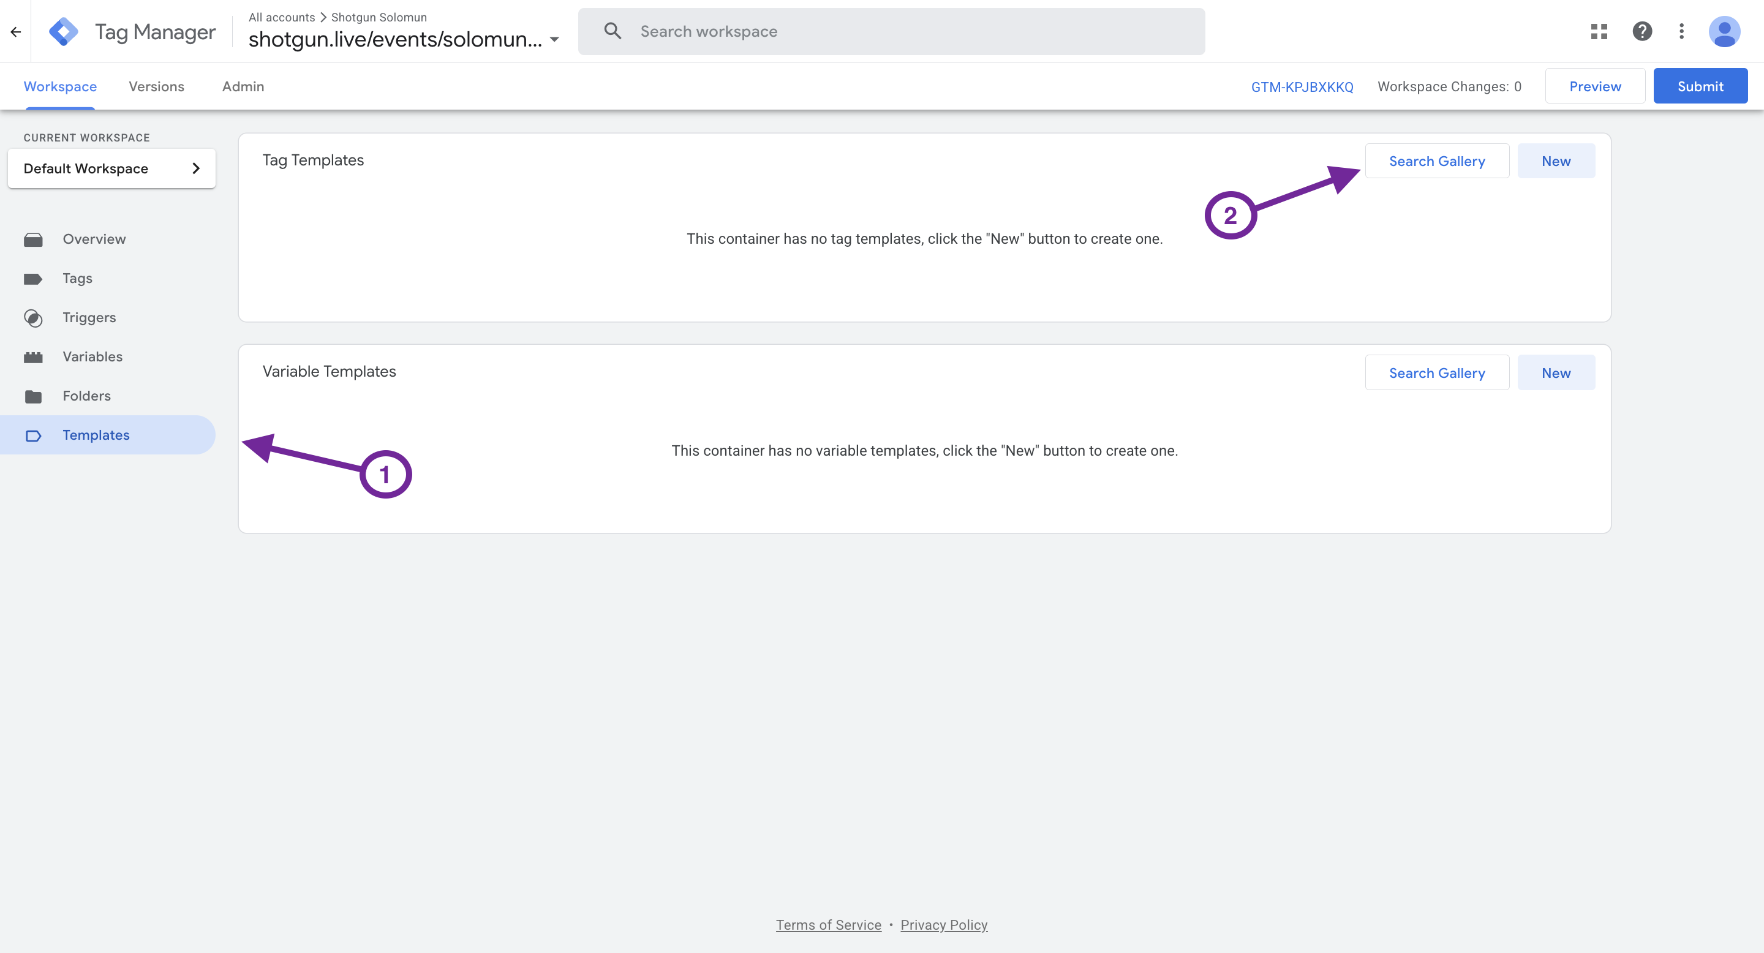Click the Folders icon

[x=33, y=396]
